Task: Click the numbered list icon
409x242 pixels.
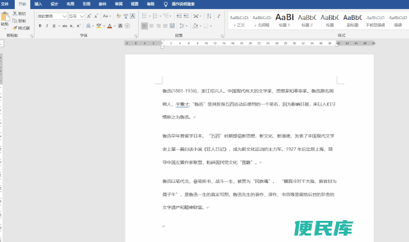Action: (155, 16)
